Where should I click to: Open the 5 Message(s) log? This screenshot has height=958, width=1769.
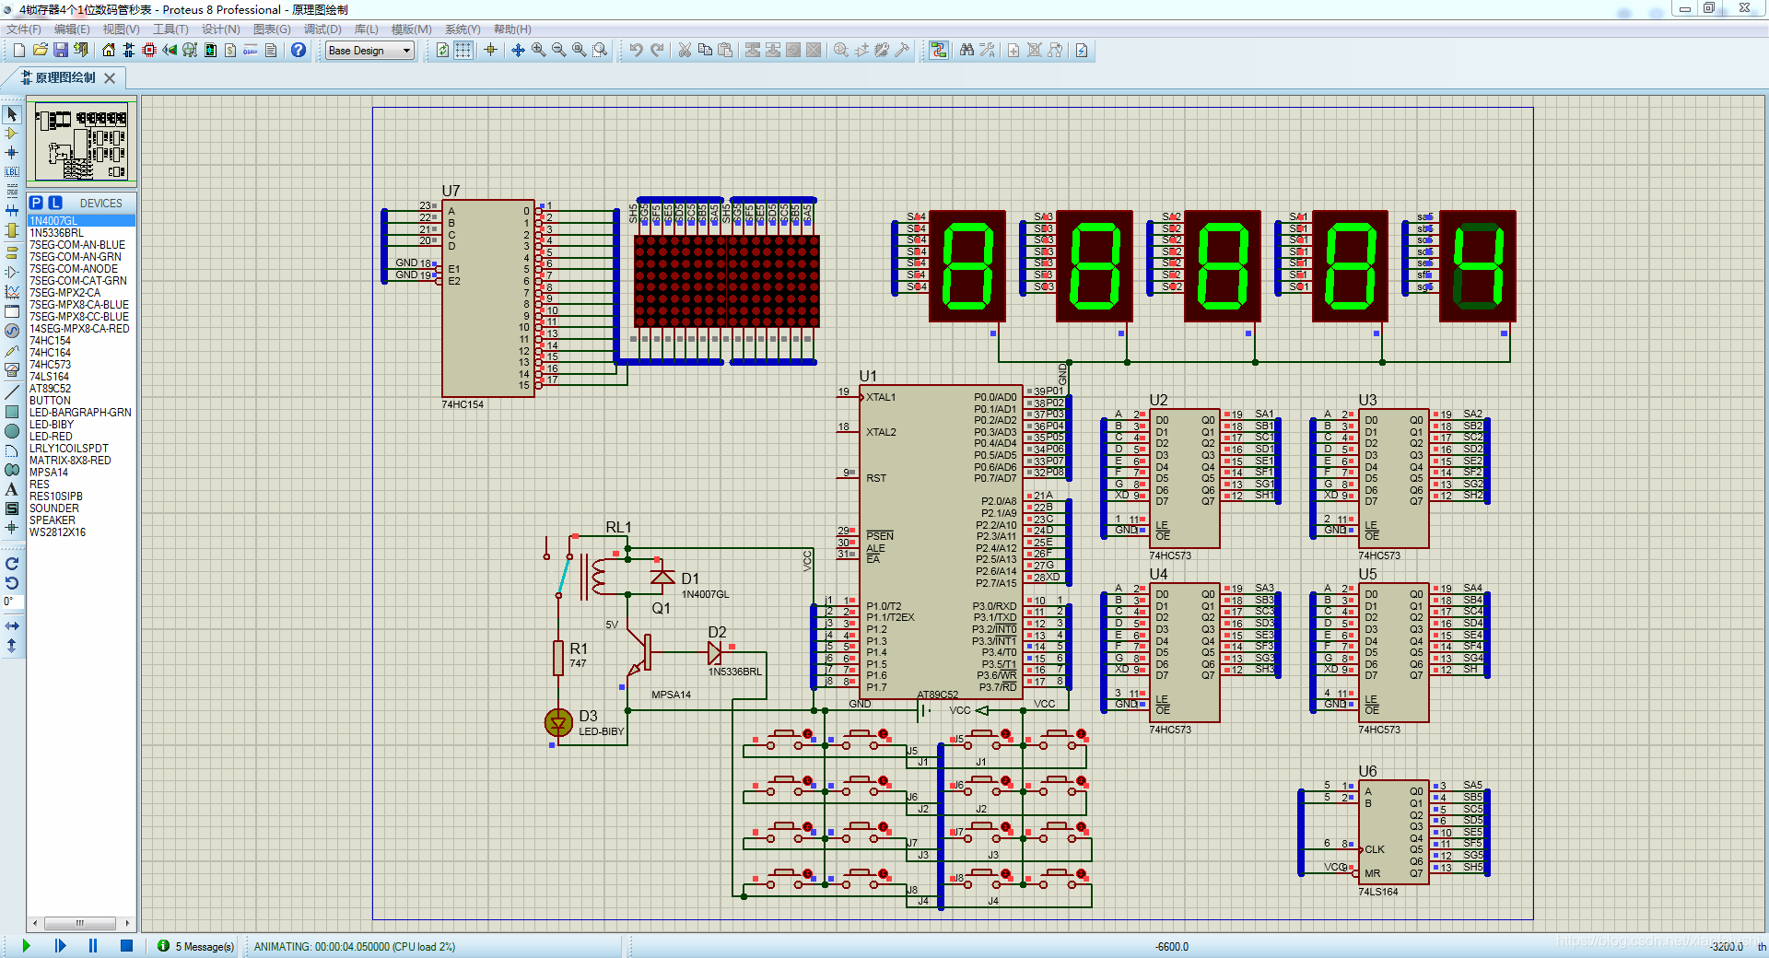195,946
